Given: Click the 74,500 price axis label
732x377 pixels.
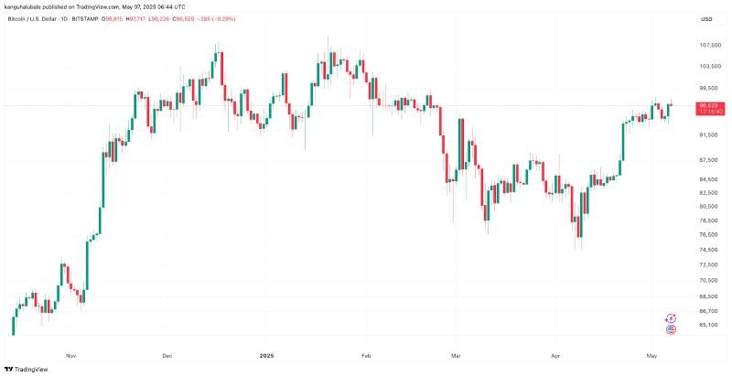Looking at the screenshot, I should tap(710, 250).
